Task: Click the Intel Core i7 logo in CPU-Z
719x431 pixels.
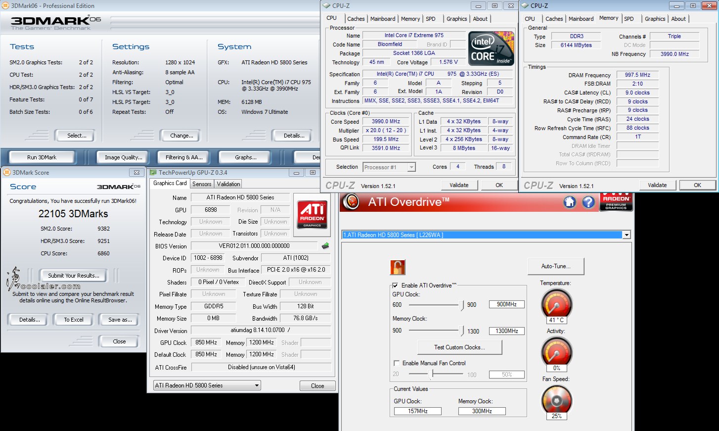Action: 491,48
